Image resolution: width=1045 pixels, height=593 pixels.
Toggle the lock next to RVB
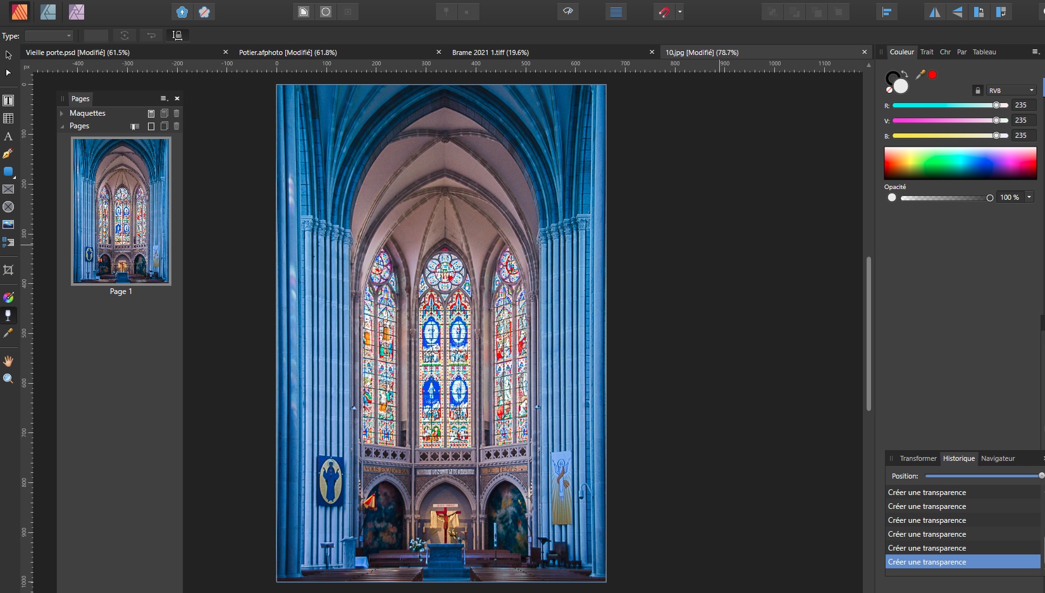click(x=977, y=90)
